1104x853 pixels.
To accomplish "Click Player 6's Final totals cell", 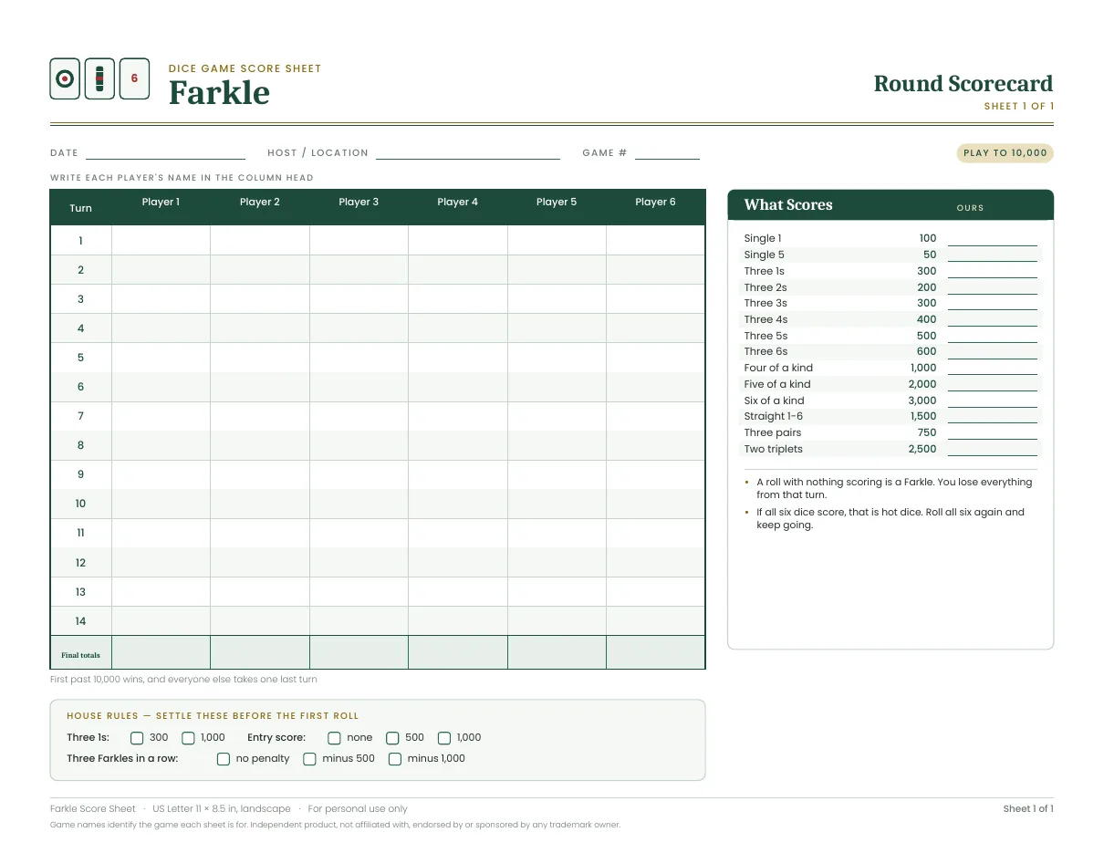I will (x=655, y=653).
